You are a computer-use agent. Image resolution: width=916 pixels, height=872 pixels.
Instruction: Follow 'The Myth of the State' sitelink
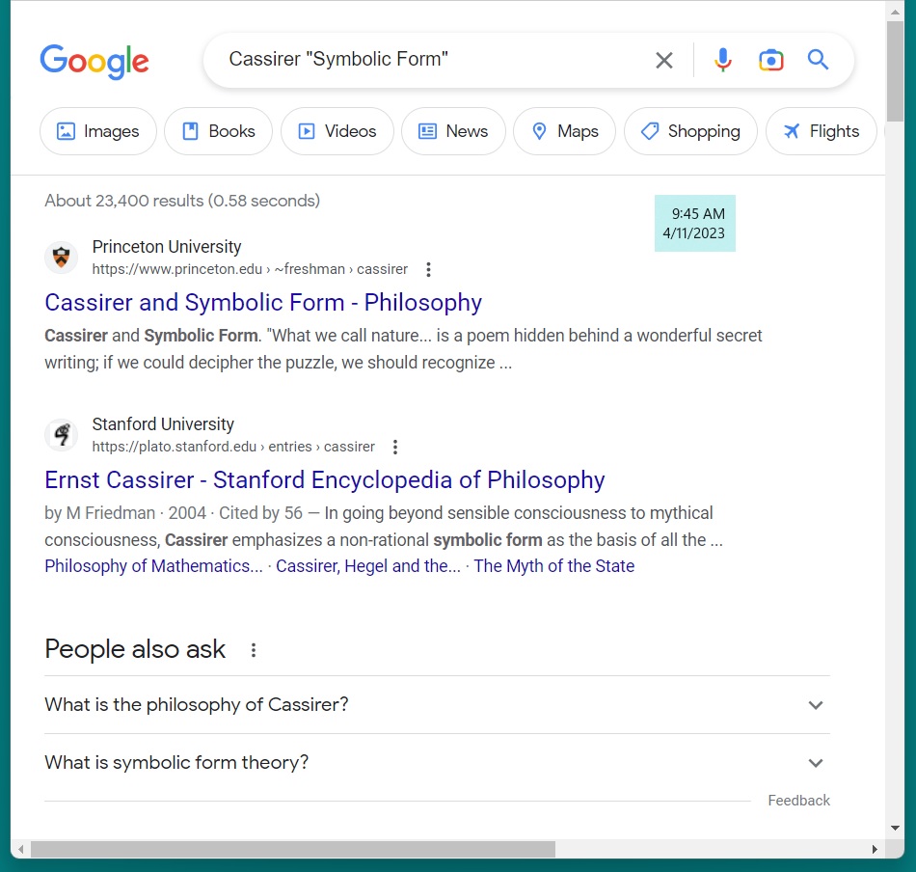(x=553, y=566)
